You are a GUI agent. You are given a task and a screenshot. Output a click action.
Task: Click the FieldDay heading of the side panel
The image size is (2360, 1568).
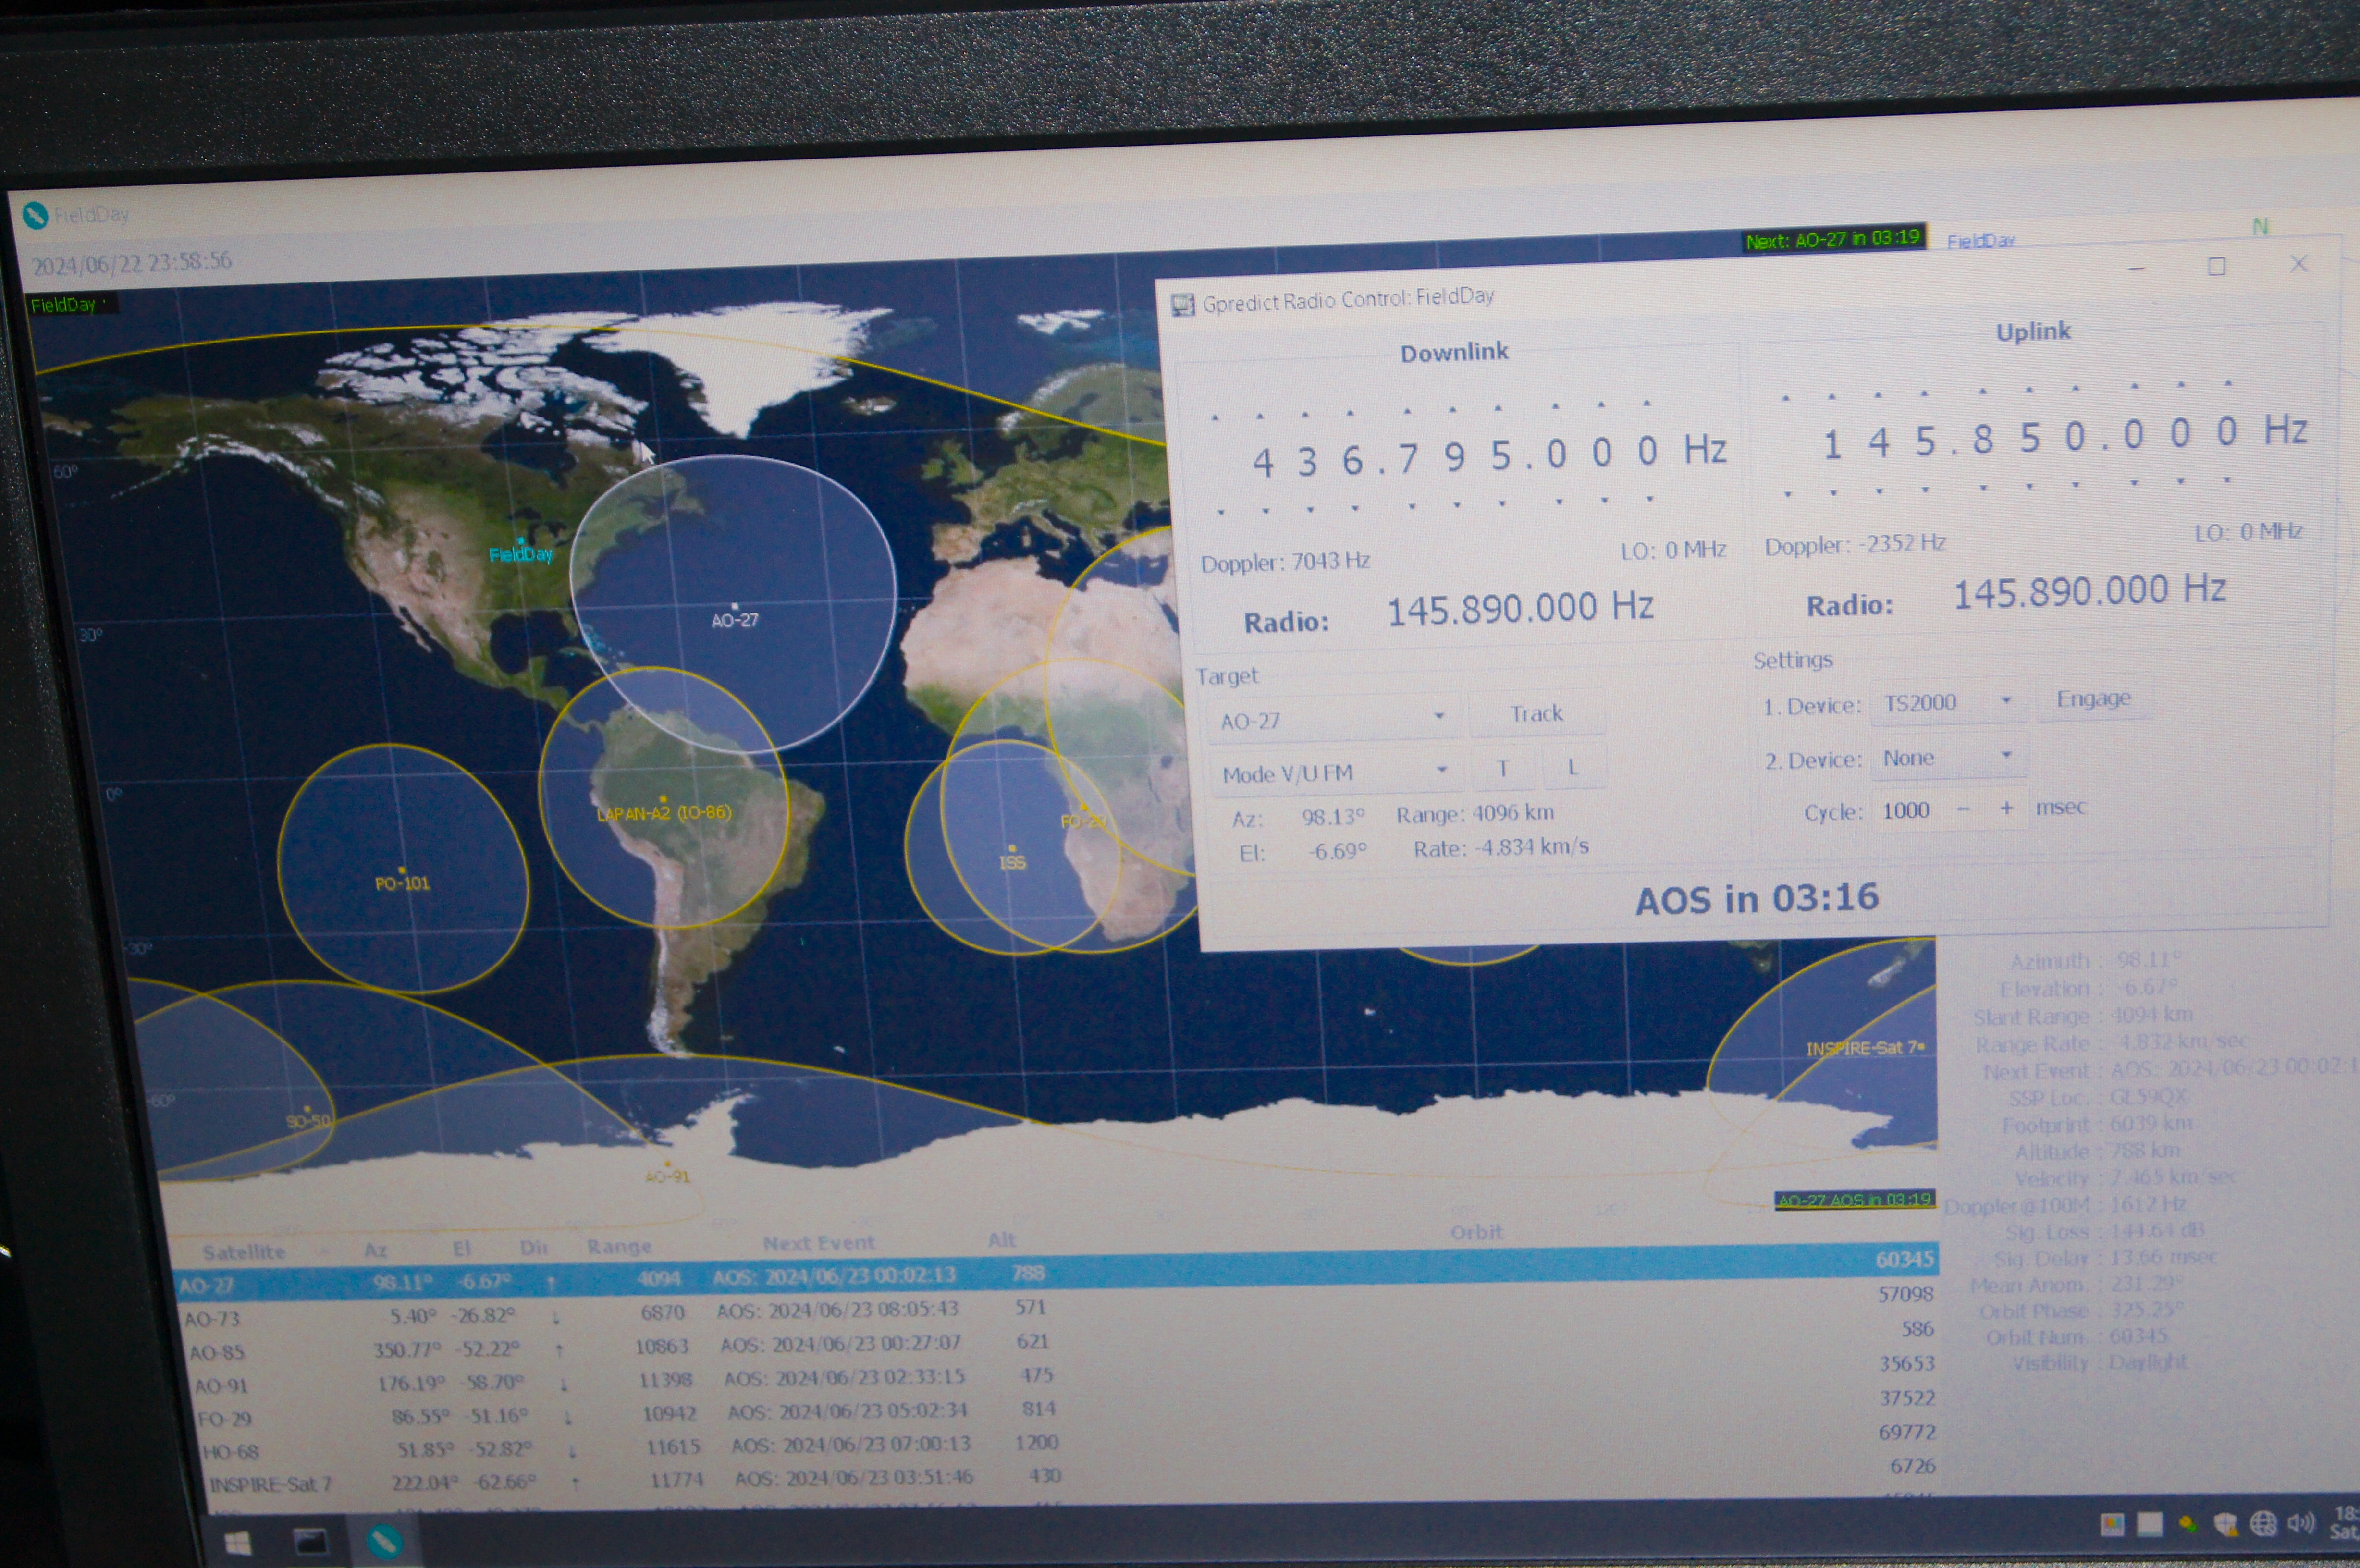point(1980,240)
